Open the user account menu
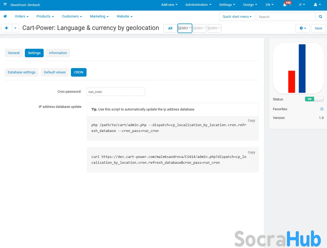This screenshot has width=327, height=248. point(317,5)
